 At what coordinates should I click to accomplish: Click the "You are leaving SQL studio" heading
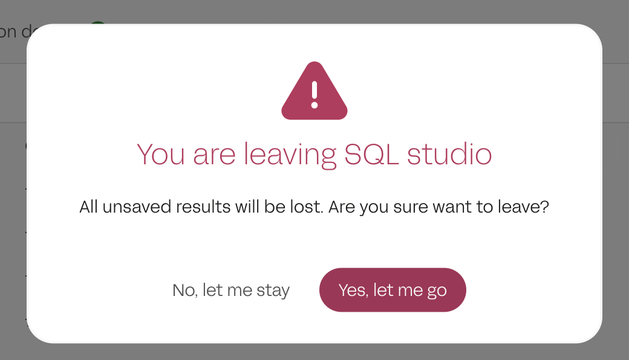coord(314,154)
